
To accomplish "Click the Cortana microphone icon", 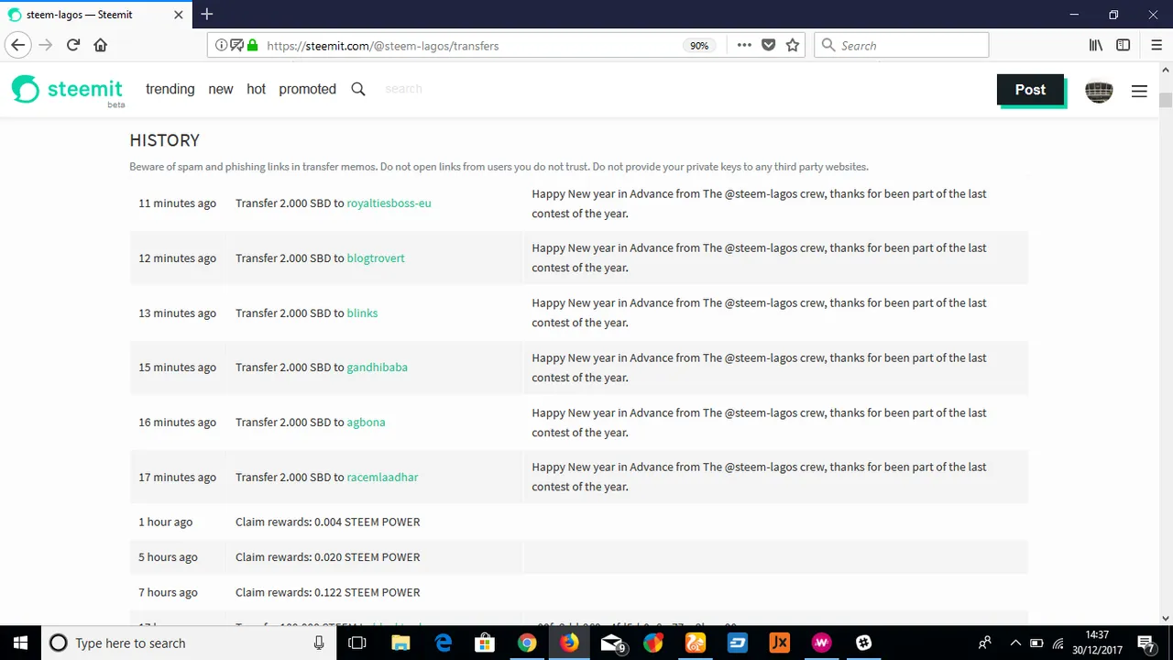I will 319,643.
